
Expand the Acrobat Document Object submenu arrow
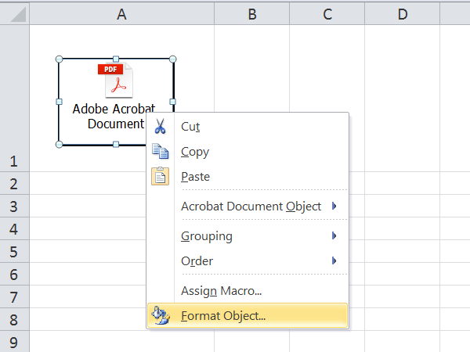pyautogui.click(x=334, y=207)
